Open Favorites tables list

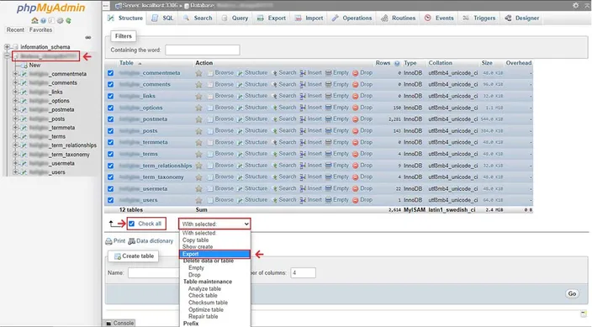pos(40,29)
